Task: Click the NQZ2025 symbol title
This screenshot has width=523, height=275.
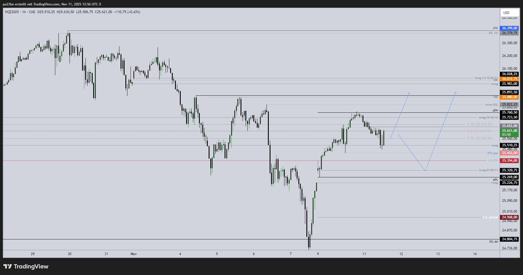Action: click(12, 12)
